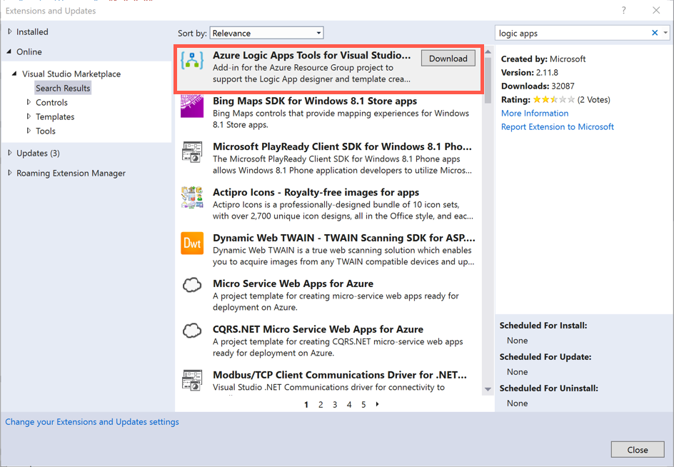Go to results page 2
674x467 pixels.
321,405
